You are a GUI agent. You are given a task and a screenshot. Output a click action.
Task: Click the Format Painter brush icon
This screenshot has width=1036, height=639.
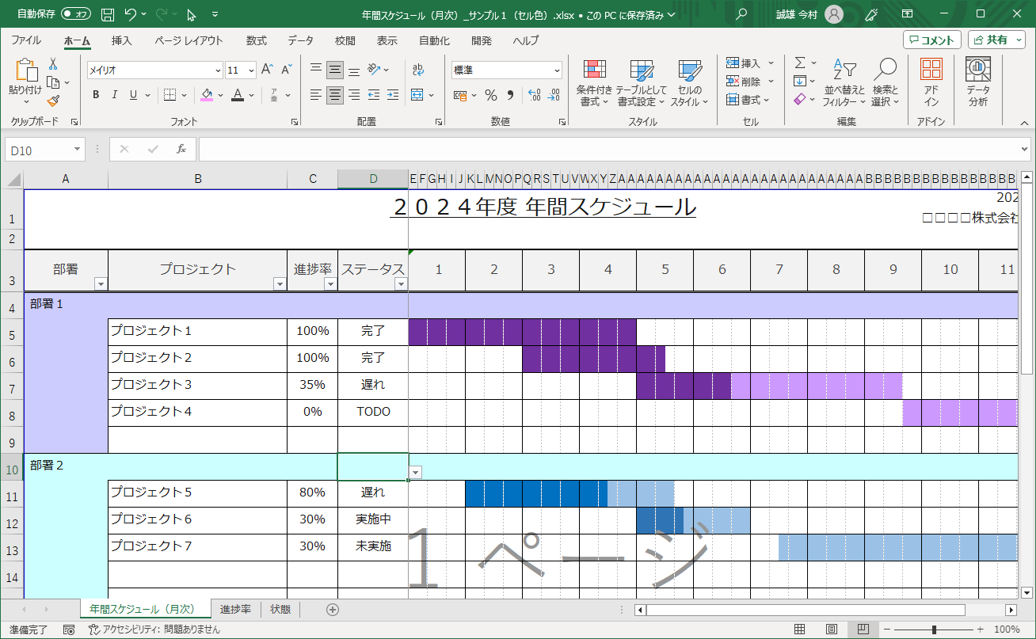pyautogui.click(x=53, y=101)
